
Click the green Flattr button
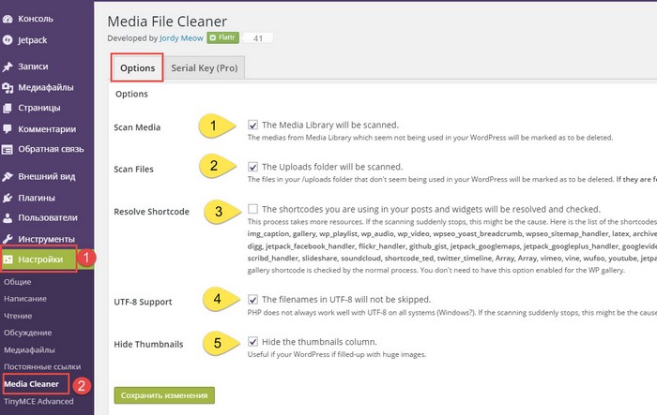[x=223, y=37]
